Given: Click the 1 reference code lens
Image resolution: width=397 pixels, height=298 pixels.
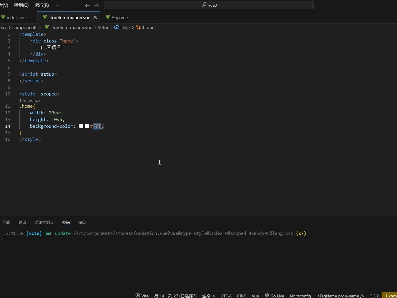Looking at the screenshot, I should [30, 100].
